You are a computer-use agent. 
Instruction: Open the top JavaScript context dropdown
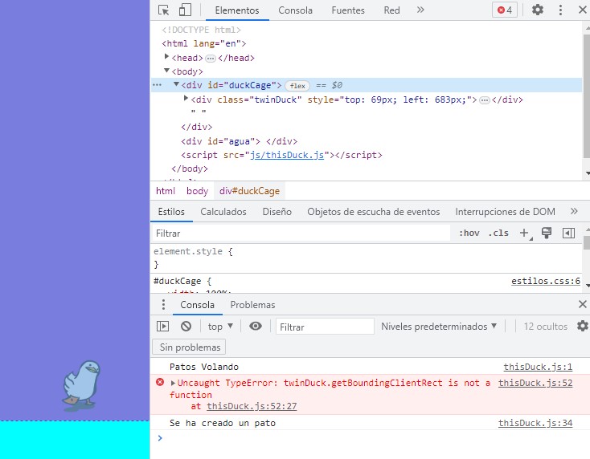pyautogui.click(x=220, y=327)
